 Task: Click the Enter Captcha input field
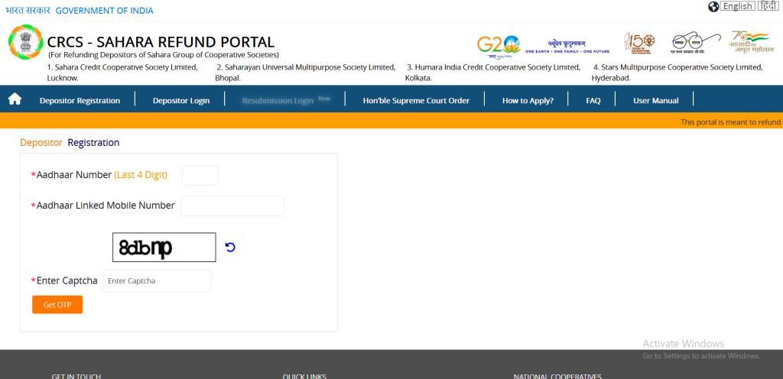click(157, 280)
